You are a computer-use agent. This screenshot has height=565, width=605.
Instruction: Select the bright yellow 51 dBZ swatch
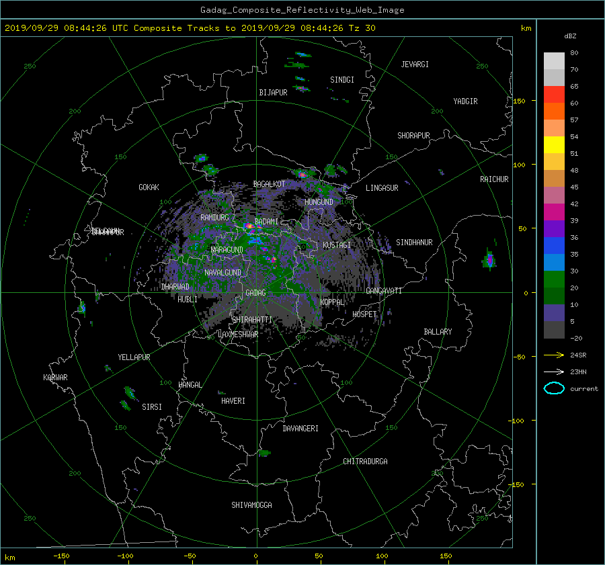[x=554, y=145]
